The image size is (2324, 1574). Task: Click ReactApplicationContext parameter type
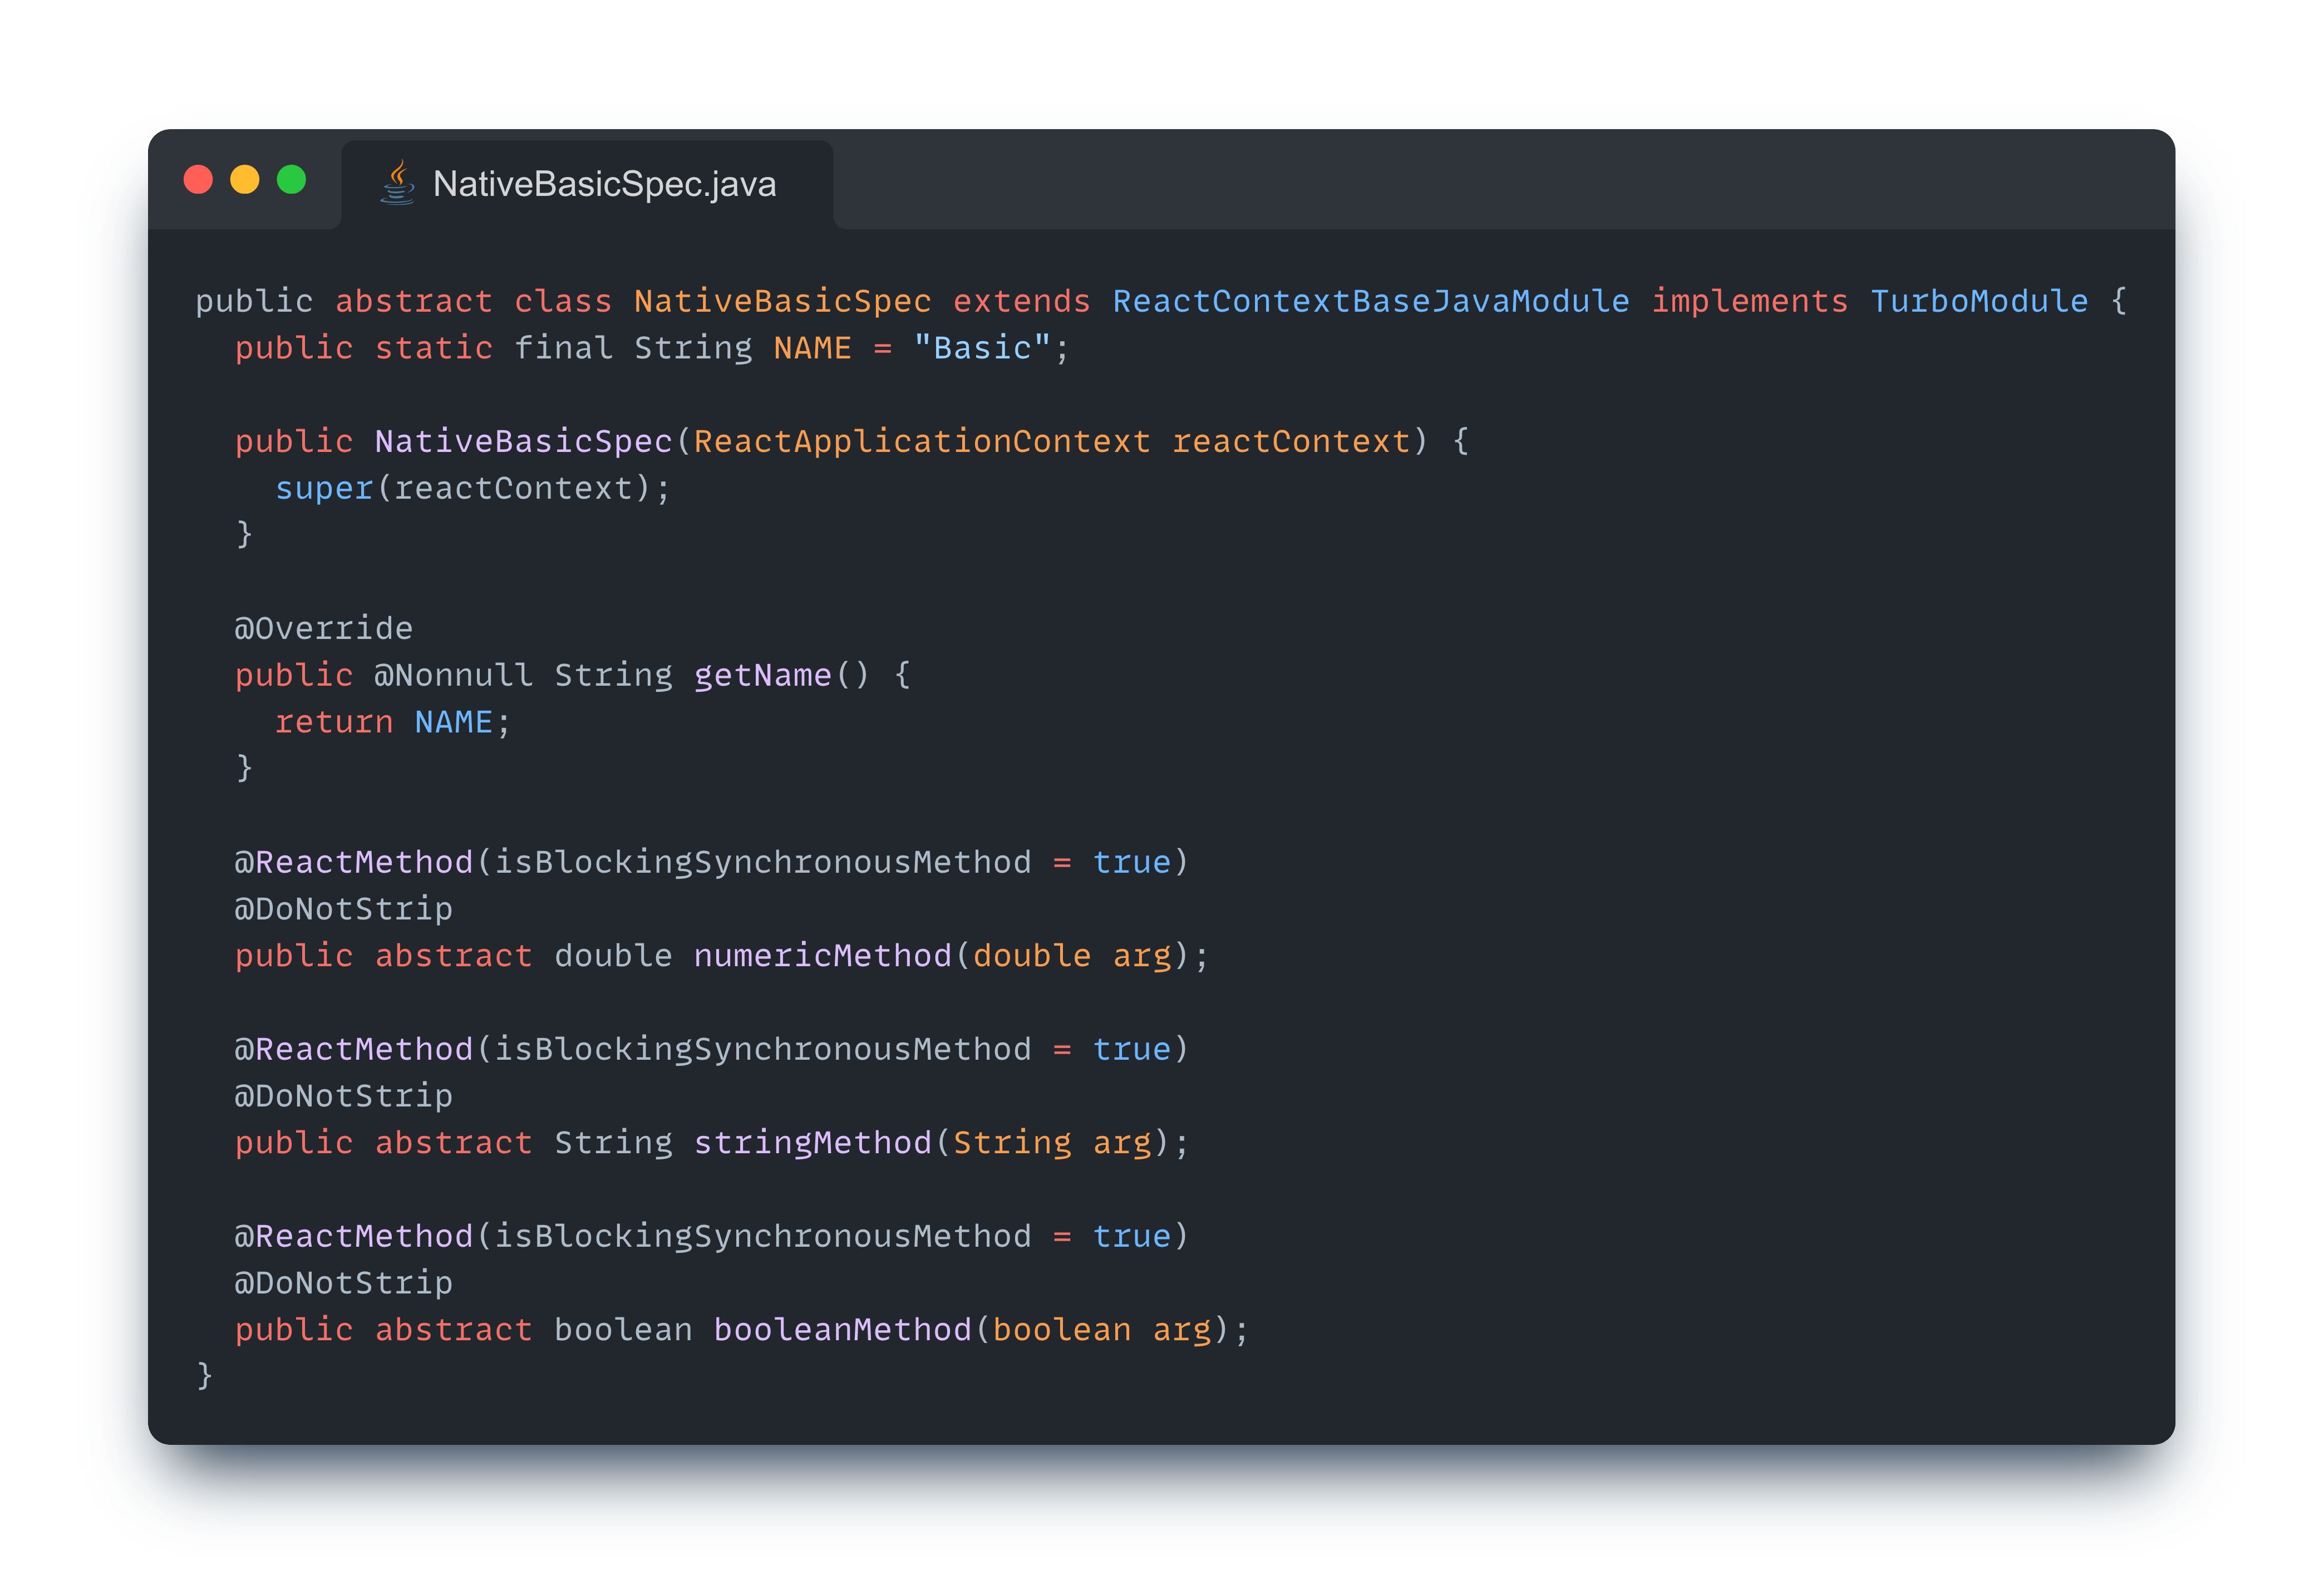tap(921, 441)
